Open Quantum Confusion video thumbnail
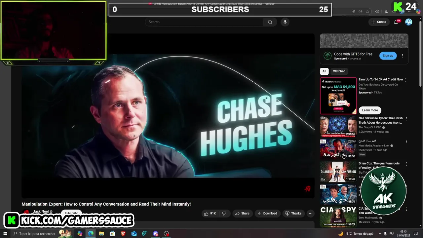The width and height of the screenshot is (423, 238). point(338,172)
